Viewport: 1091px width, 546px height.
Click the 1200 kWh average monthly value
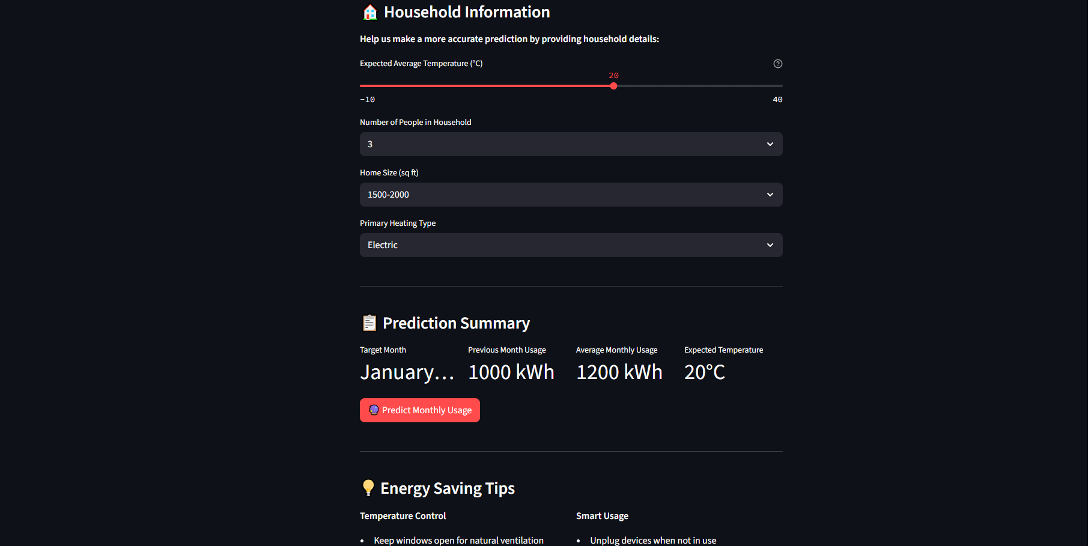click(x=619, y=372)
